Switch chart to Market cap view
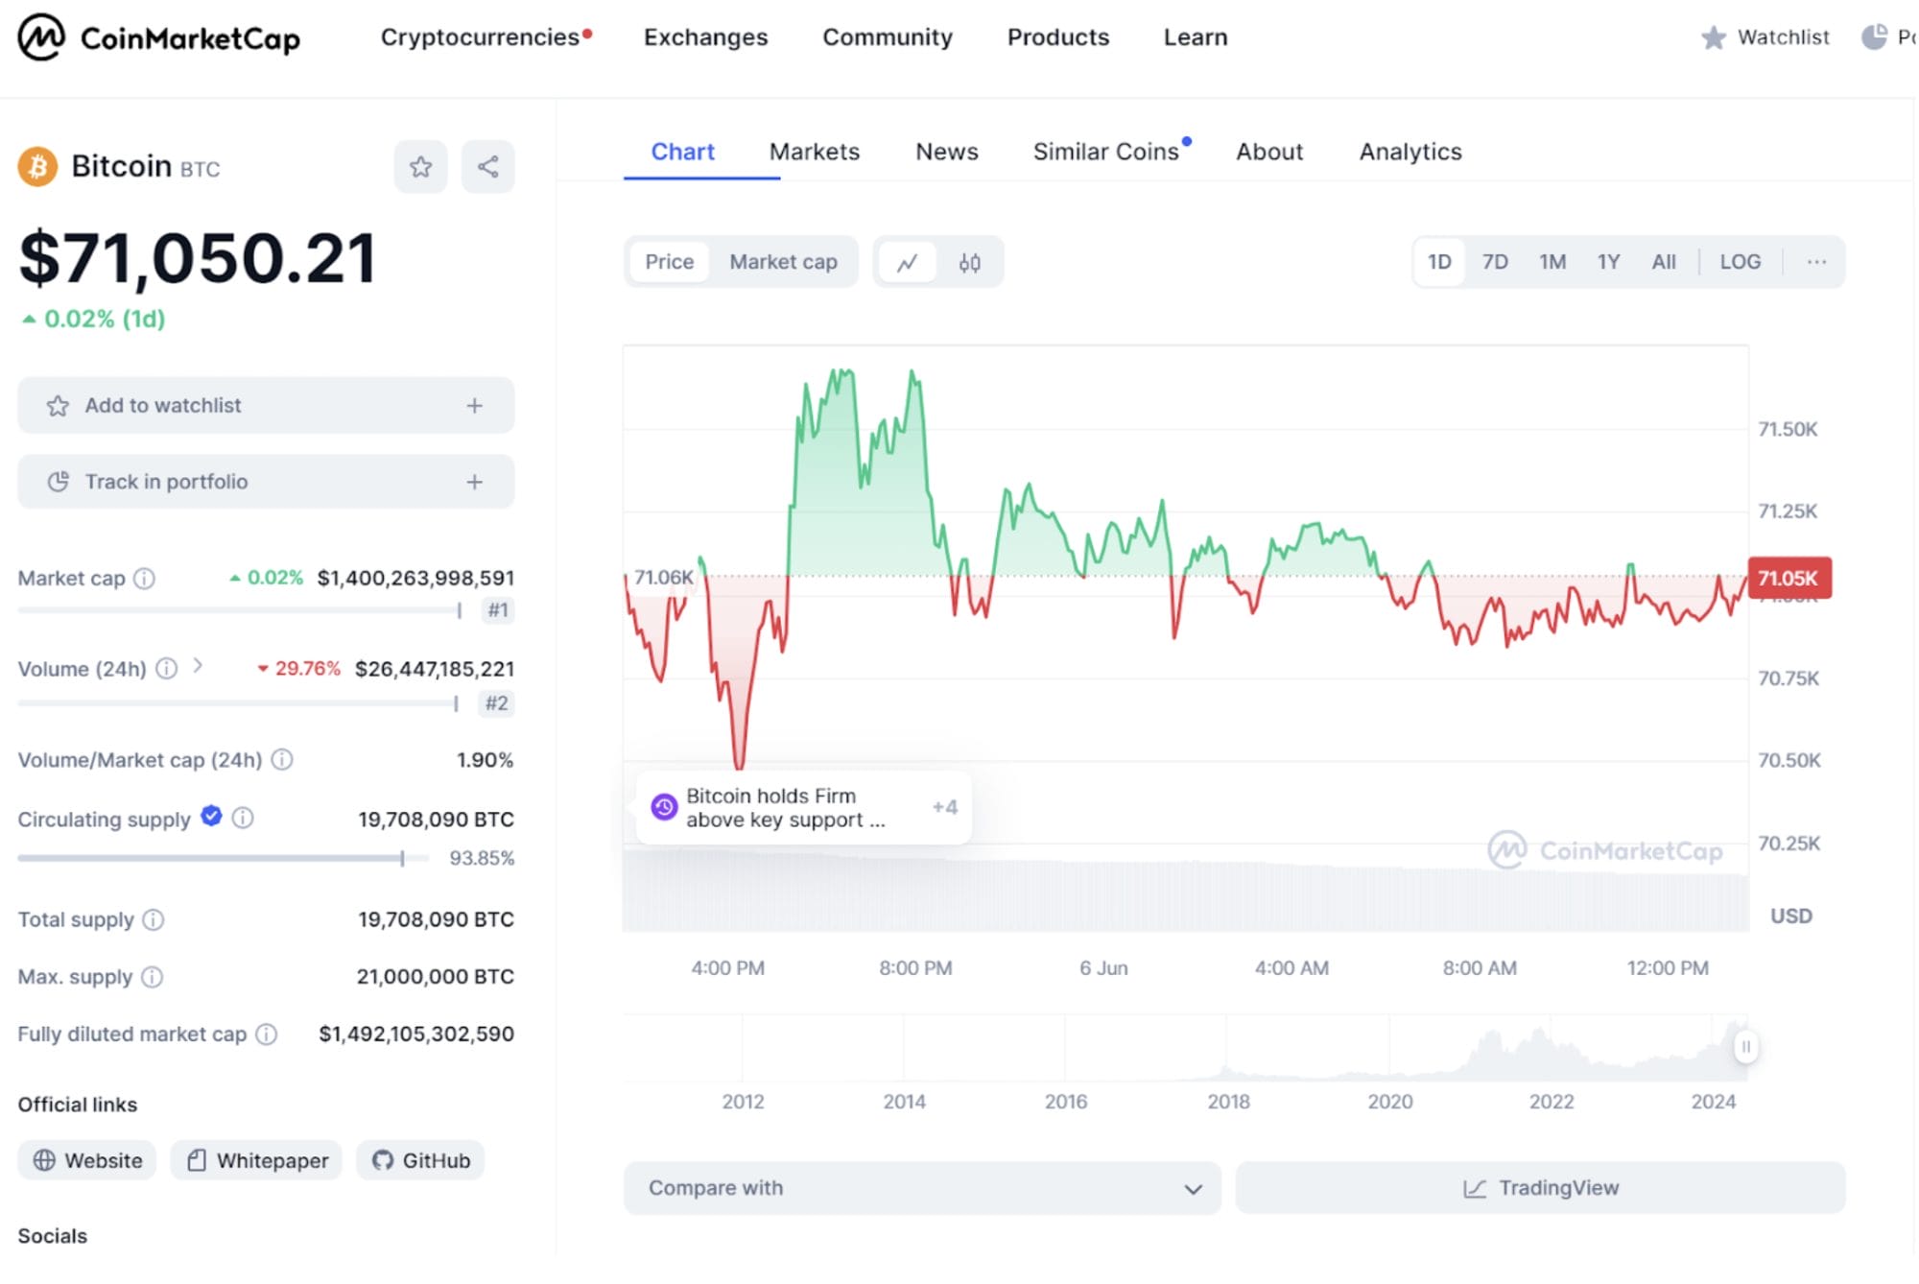Image resolution: width=1919 pixels, height=1284 pixels. click(783, 261)
